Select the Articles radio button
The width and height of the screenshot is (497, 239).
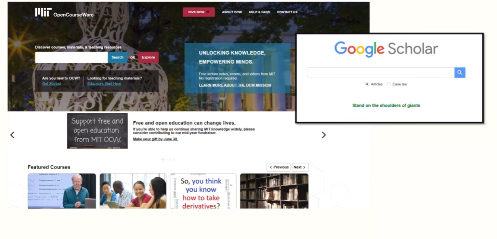(x=367, y=84)
